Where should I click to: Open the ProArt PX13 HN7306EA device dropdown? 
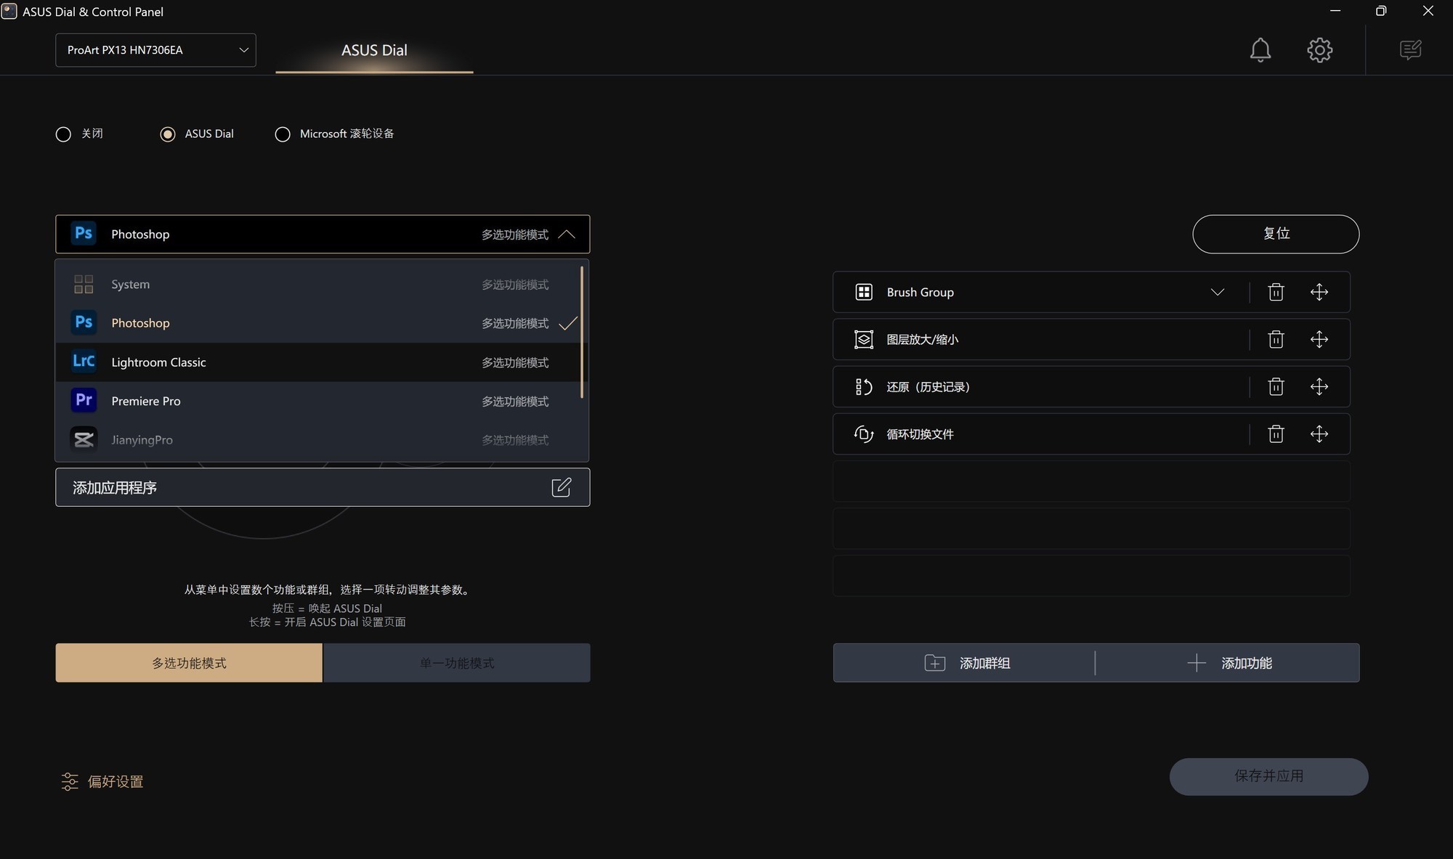coord(155,50)
